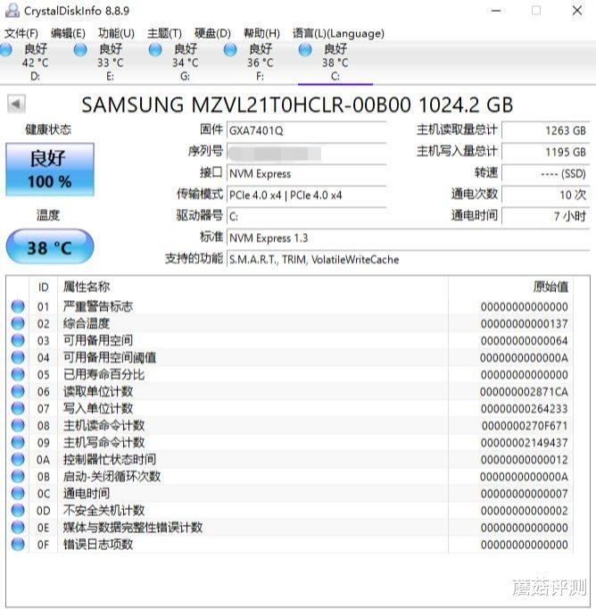Click host writes total value 1195 GB
This screenshot has width=596, height=609.
[545, 152]
